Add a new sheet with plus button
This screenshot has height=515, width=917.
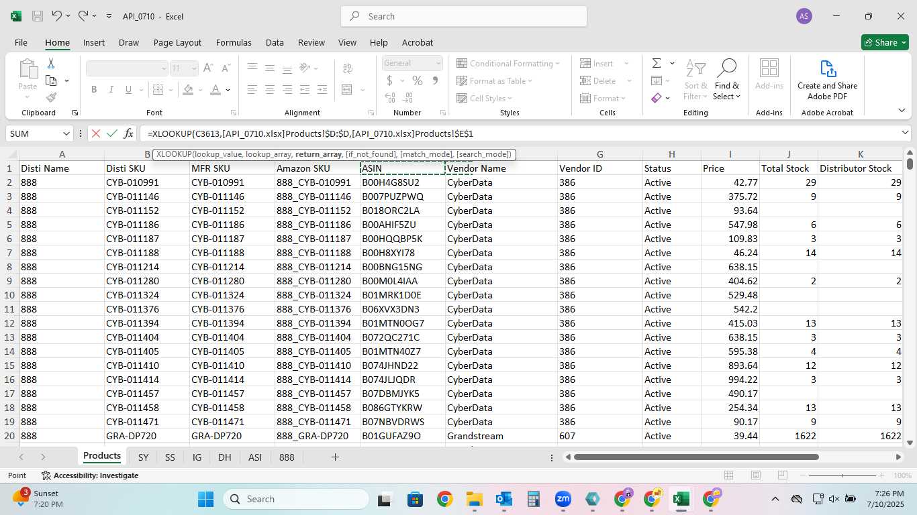335,457
